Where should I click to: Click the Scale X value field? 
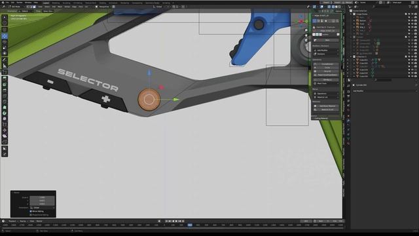point(42,197)
